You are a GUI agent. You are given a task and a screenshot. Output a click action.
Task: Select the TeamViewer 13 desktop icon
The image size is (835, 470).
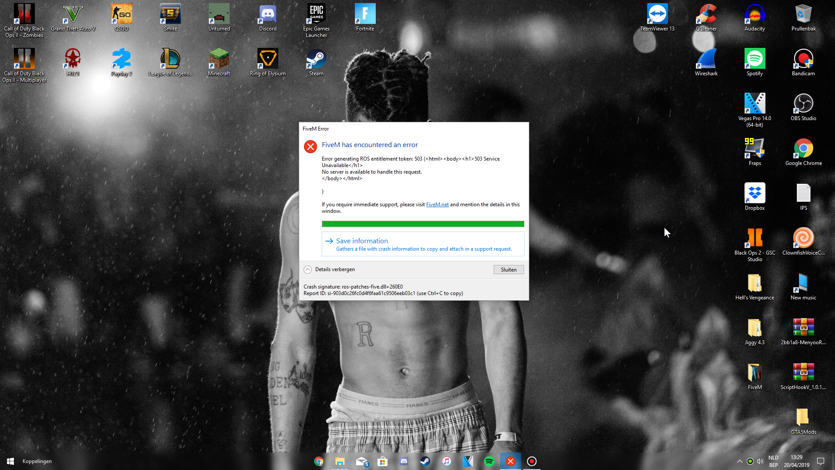[658, 18]
